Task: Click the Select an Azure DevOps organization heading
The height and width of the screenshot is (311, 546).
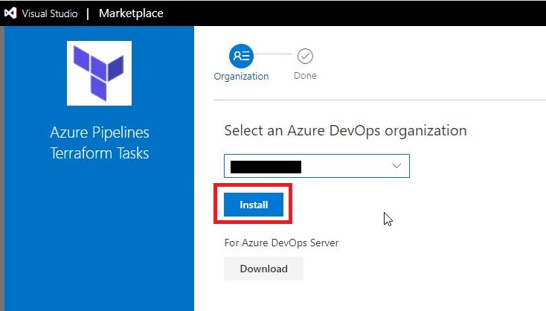Action: [x=345, y=130]
